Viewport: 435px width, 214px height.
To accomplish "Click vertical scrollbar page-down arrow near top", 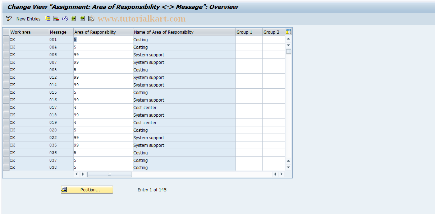I will click(288, 45).
